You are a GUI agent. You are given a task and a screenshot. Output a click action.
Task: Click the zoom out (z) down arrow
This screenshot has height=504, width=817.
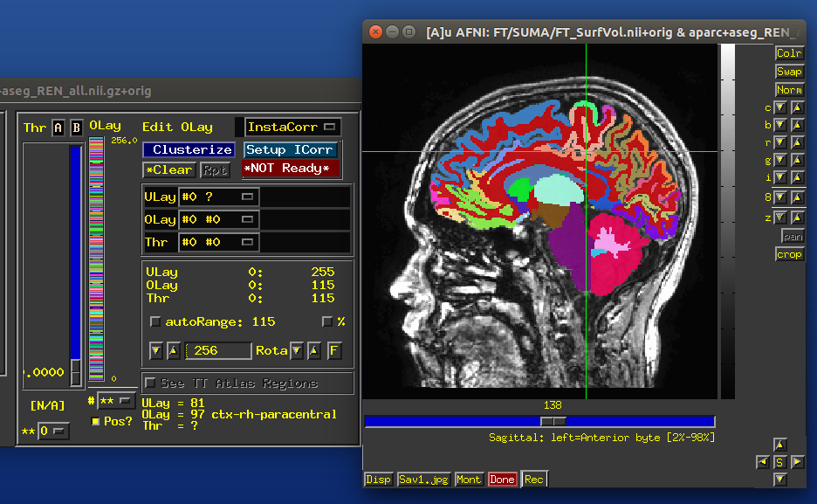tap(780, 217)
